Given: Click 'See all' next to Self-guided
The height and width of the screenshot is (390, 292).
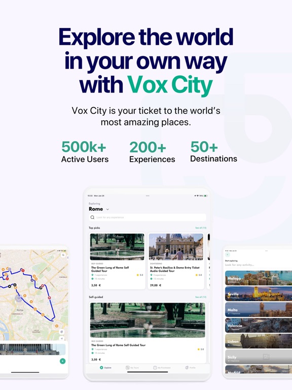Looking at the screenshot, I should click(201, 297).
